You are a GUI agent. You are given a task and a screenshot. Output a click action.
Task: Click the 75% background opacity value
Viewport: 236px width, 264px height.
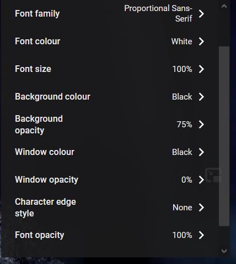tap(184, 125)
